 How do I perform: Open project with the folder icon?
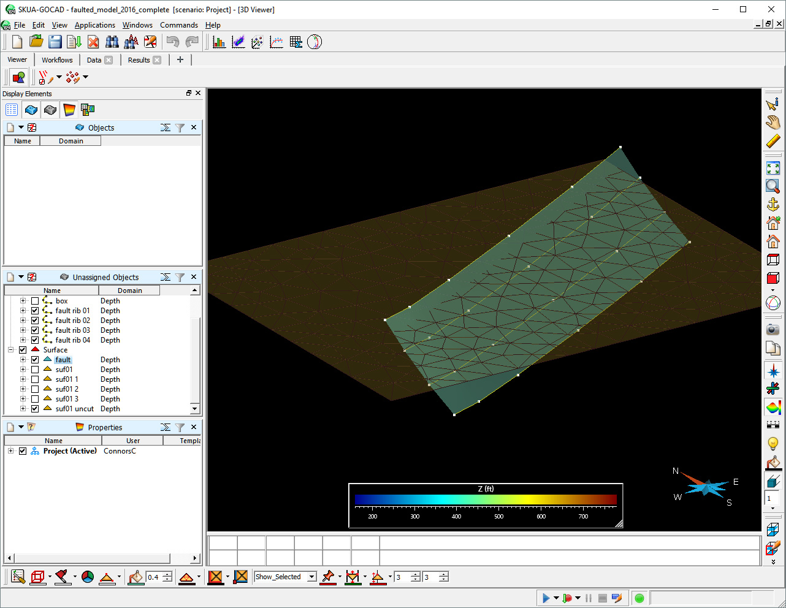click(x=36, y=42)
